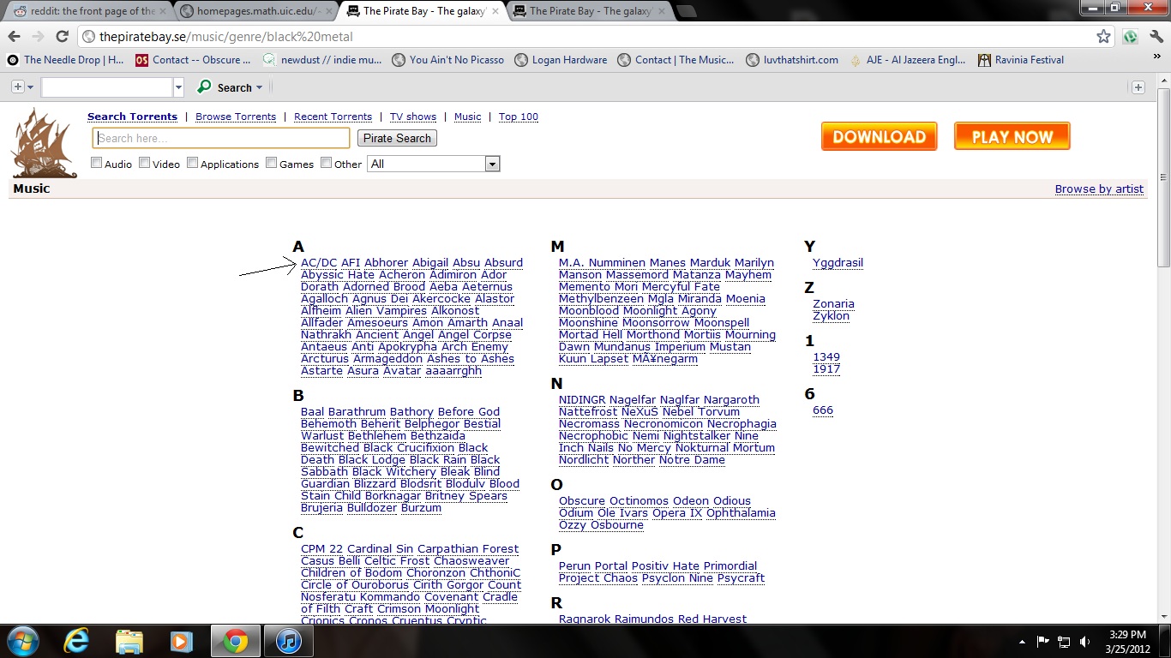This screenshot has width=1171, height=658.
Task: Reload the page with the refresh icon
Action: [62, 37]
